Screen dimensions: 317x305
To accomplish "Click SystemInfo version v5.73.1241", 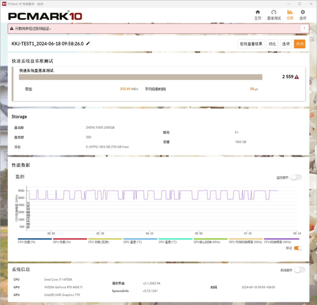I will [x=150, y=291].
